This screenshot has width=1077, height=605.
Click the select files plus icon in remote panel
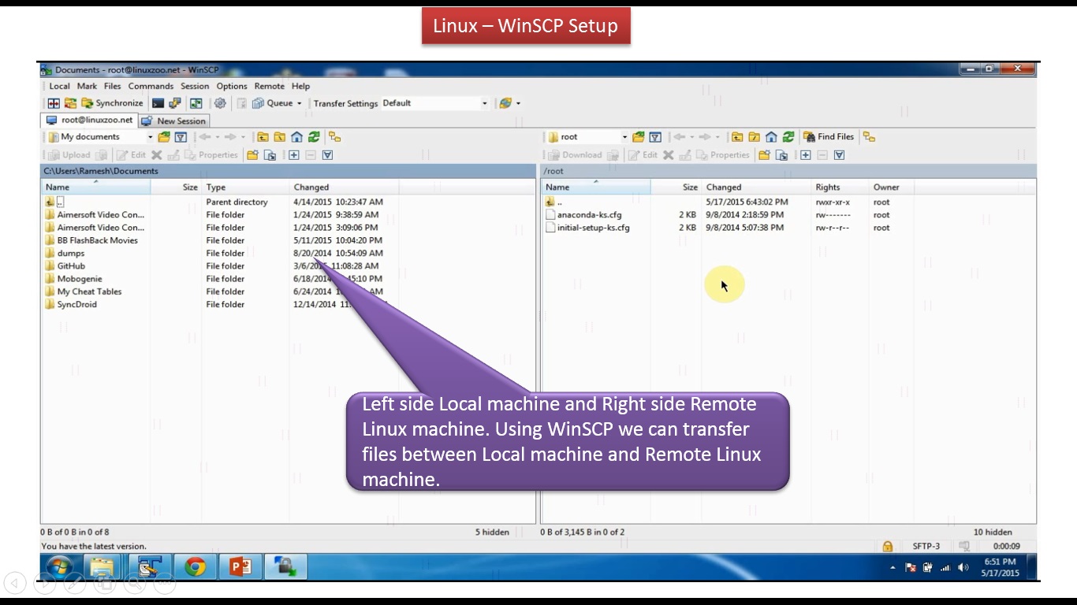pyautogui.click(x=806, y=155)
